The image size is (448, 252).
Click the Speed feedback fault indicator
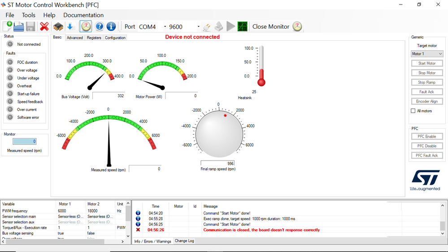pyautogui.click(x=10, y=101)
